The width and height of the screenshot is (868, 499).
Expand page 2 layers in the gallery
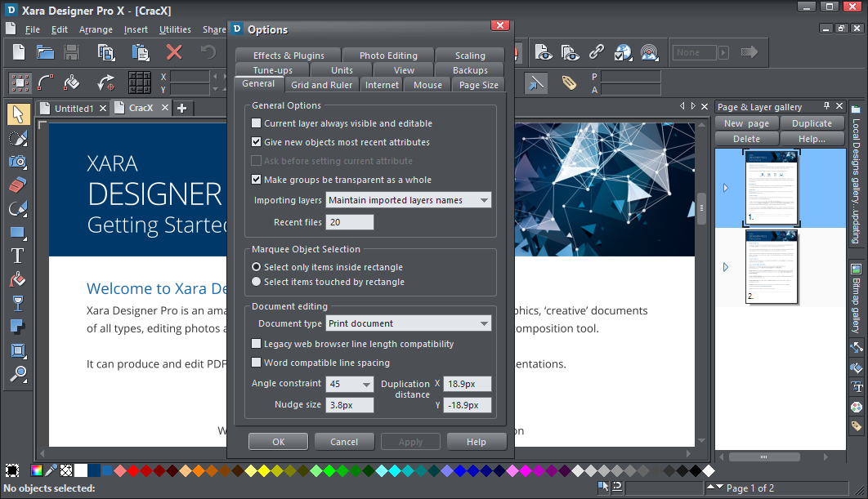click(725, 267)
